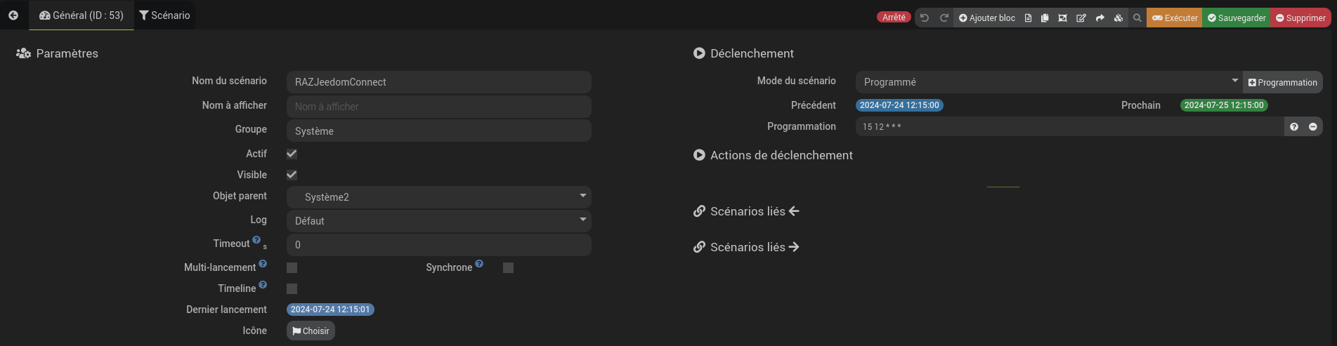Click the share arrow export icon

[x=1100, y=18]
